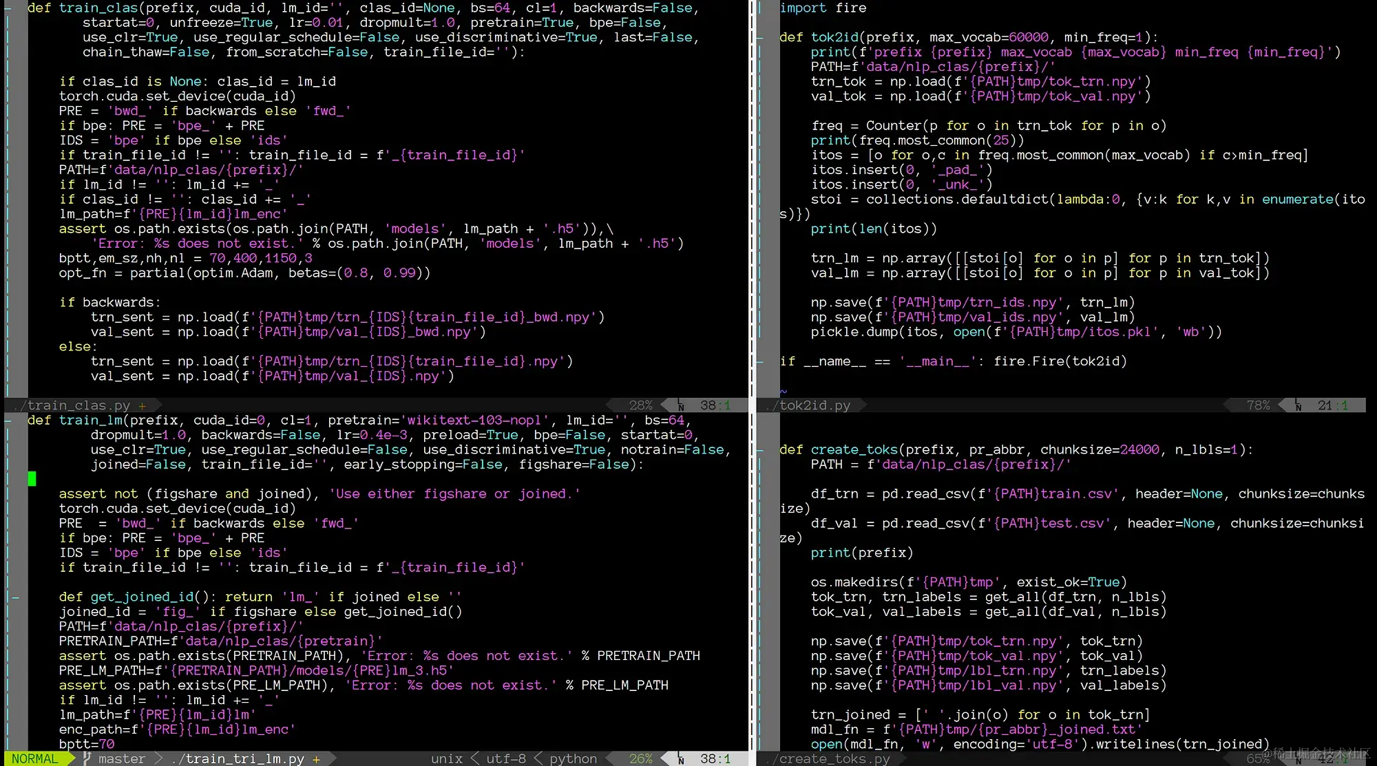Click the line-number icon in the train_tri_lm.py statusline
The width and height of the screenshot is (1377, 766).
[x=680, y=758]
